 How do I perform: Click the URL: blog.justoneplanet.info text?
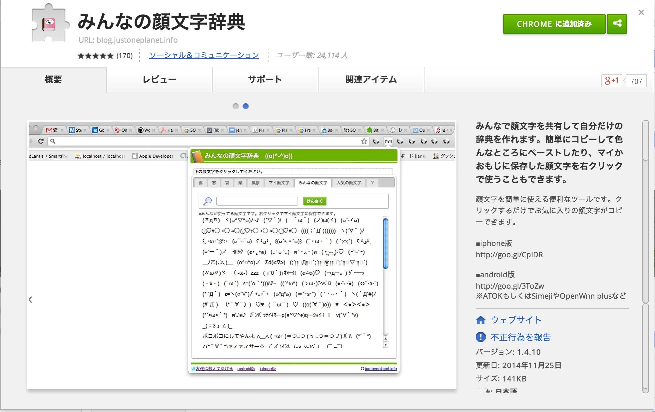point(128,40)
